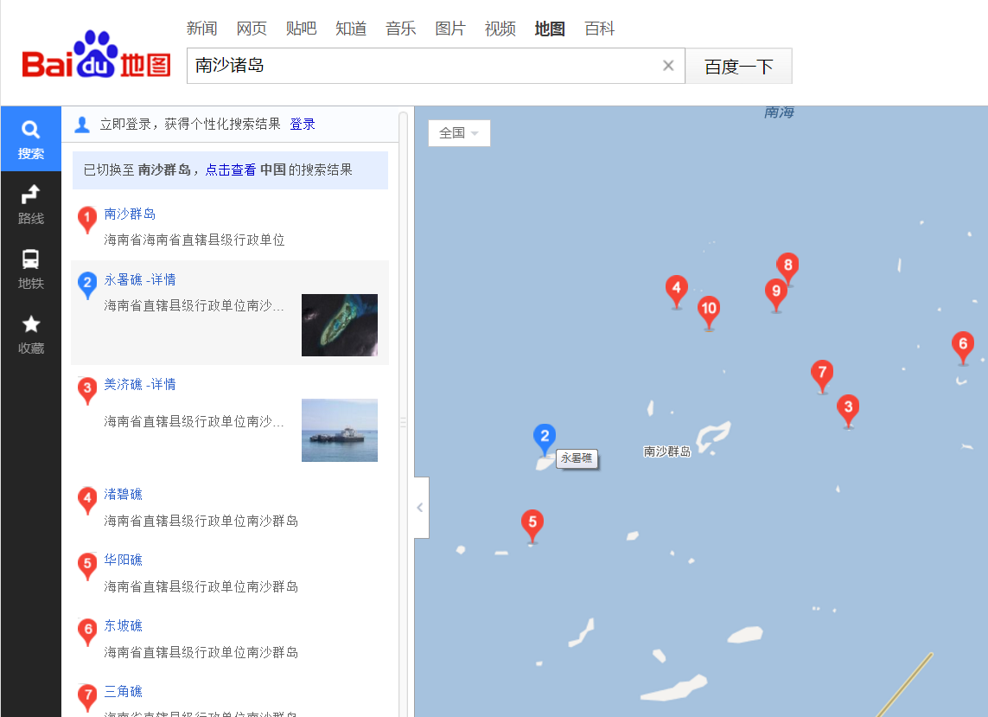Click red marker 7 beside 三角礁 result

[87, 697]
